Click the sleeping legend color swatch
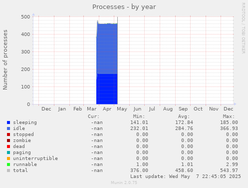Screen dimensions: 248x188 pos(8,122)
